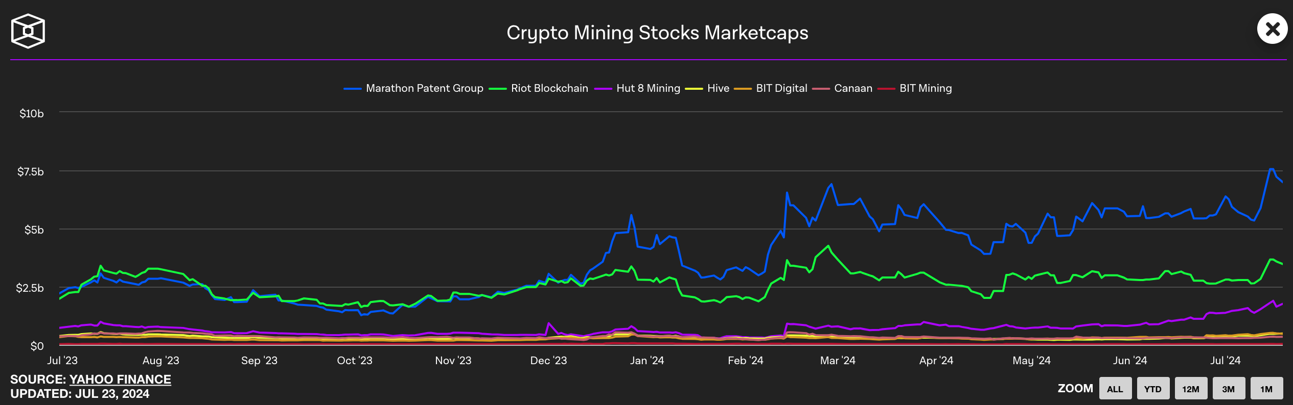Hide the Hive series
1293x405 pixels.
[717, 88]
